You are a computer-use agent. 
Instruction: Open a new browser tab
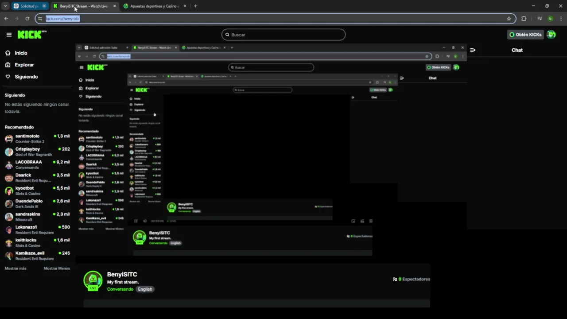pyautogui.click(x=195, y=6)
